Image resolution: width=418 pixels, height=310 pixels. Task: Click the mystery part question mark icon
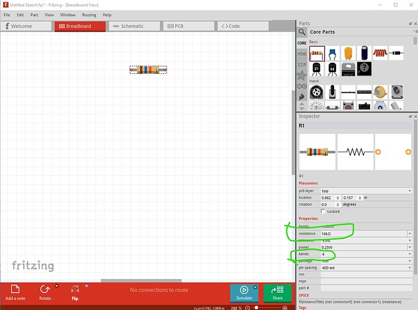tap(364, 70)
